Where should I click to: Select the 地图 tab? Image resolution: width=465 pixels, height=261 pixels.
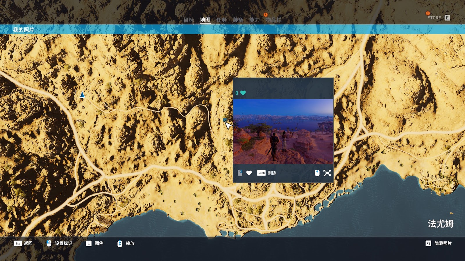click(205, 20)
